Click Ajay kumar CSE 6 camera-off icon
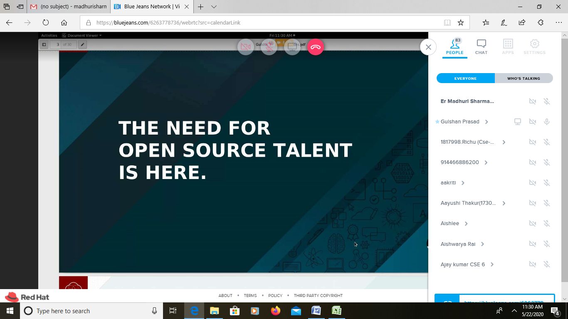The height and width of the screenshot is (319, 568). 532,264
